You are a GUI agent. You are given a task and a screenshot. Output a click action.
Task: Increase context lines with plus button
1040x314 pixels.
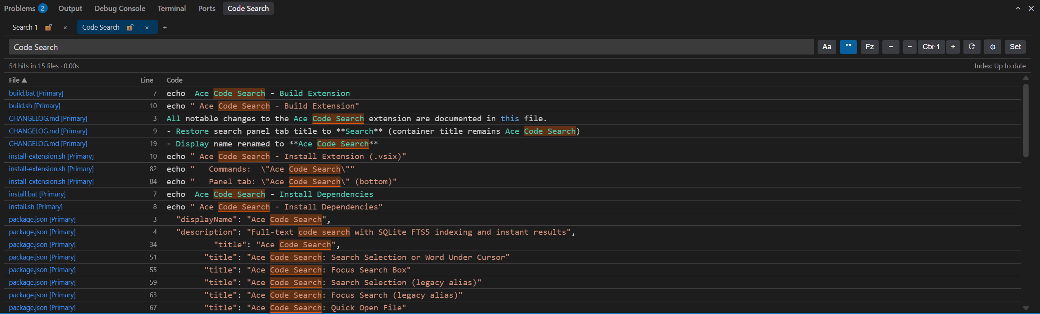pyautogui.click(x=953, y=47)
